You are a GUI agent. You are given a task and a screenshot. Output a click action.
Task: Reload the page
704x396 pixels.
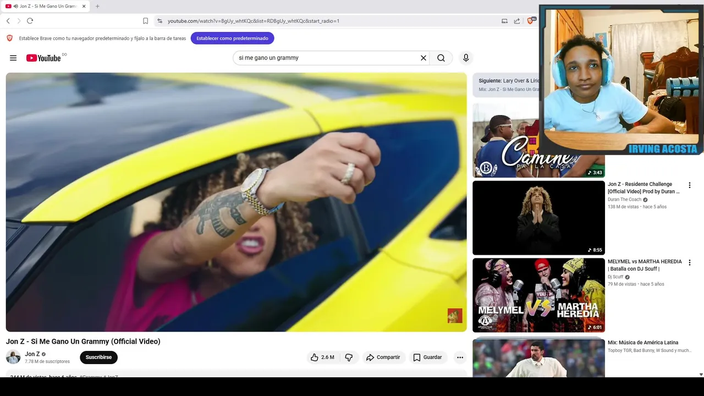[30, 21]
